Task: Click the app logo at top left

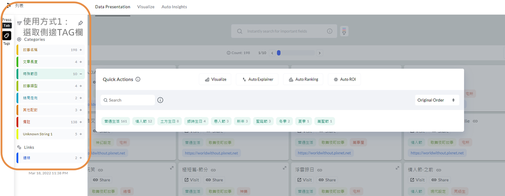Action: [9, 5]
